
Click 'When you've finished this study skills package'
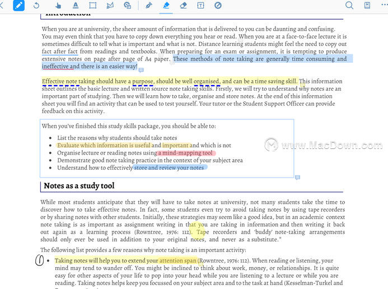[129, 126]
